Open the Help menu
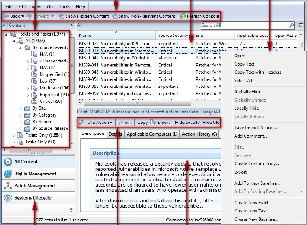 click(80, 7)
